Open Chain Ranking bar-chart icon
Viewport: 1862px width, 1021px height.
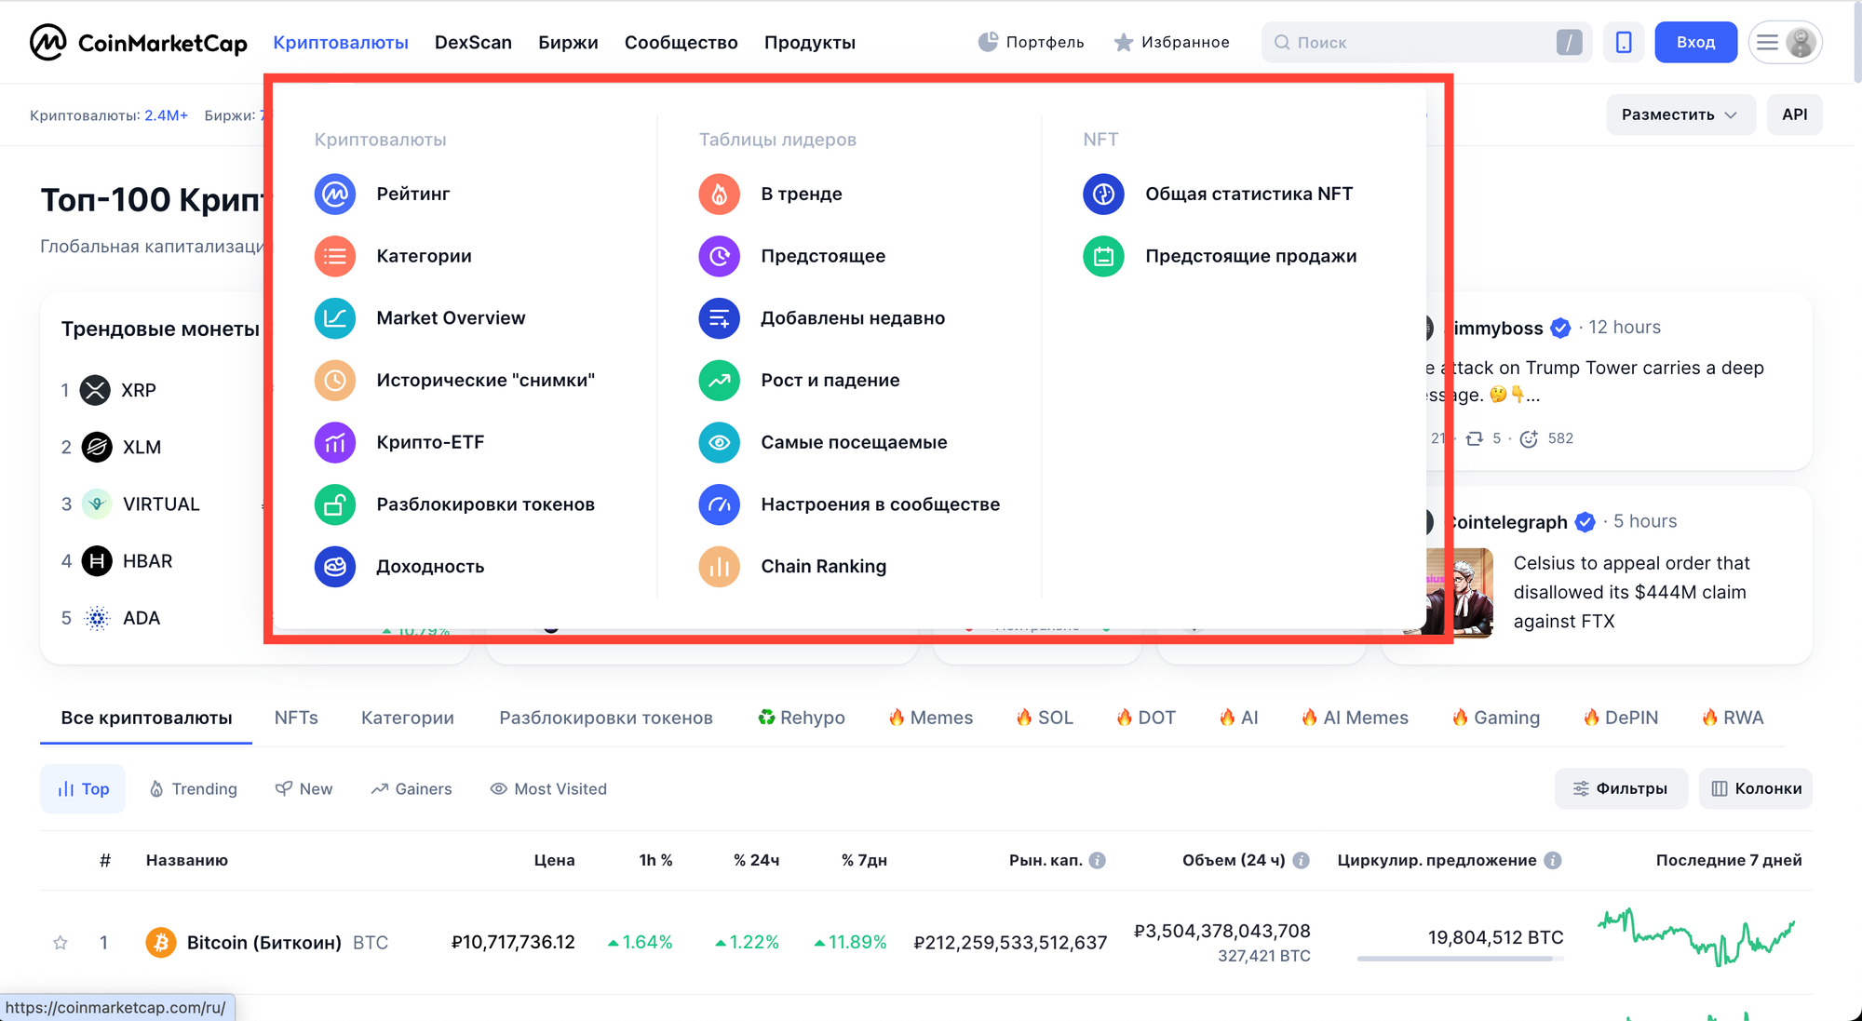pyautogui.click(x=719, y=567)
